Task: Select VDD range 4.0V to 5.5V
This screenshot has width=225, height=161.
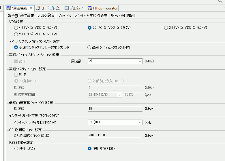Action: coord(16,28)
